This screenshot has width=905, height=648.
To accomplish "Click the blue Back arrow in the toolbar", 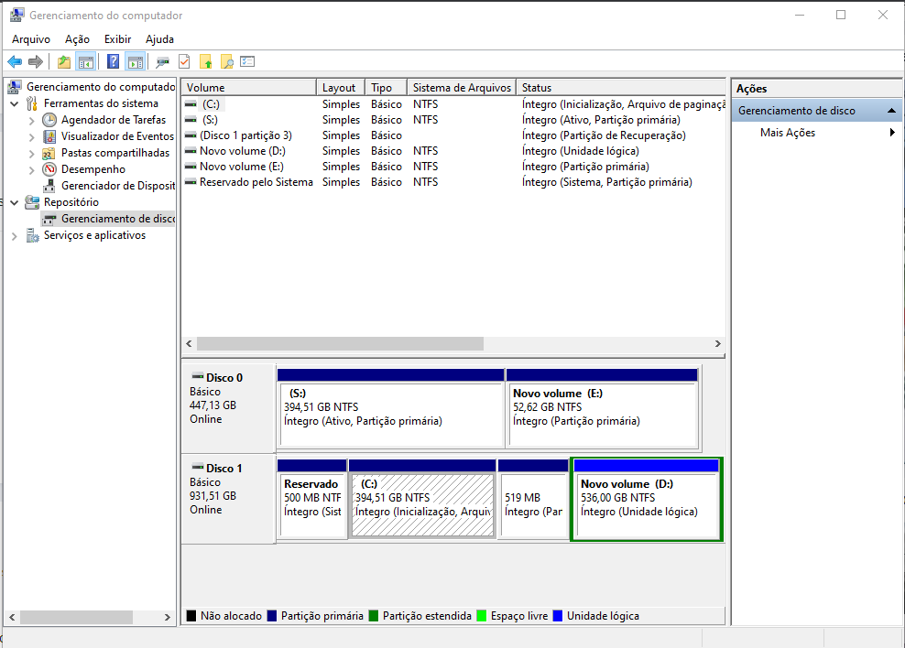I will (x=15, y=61).
